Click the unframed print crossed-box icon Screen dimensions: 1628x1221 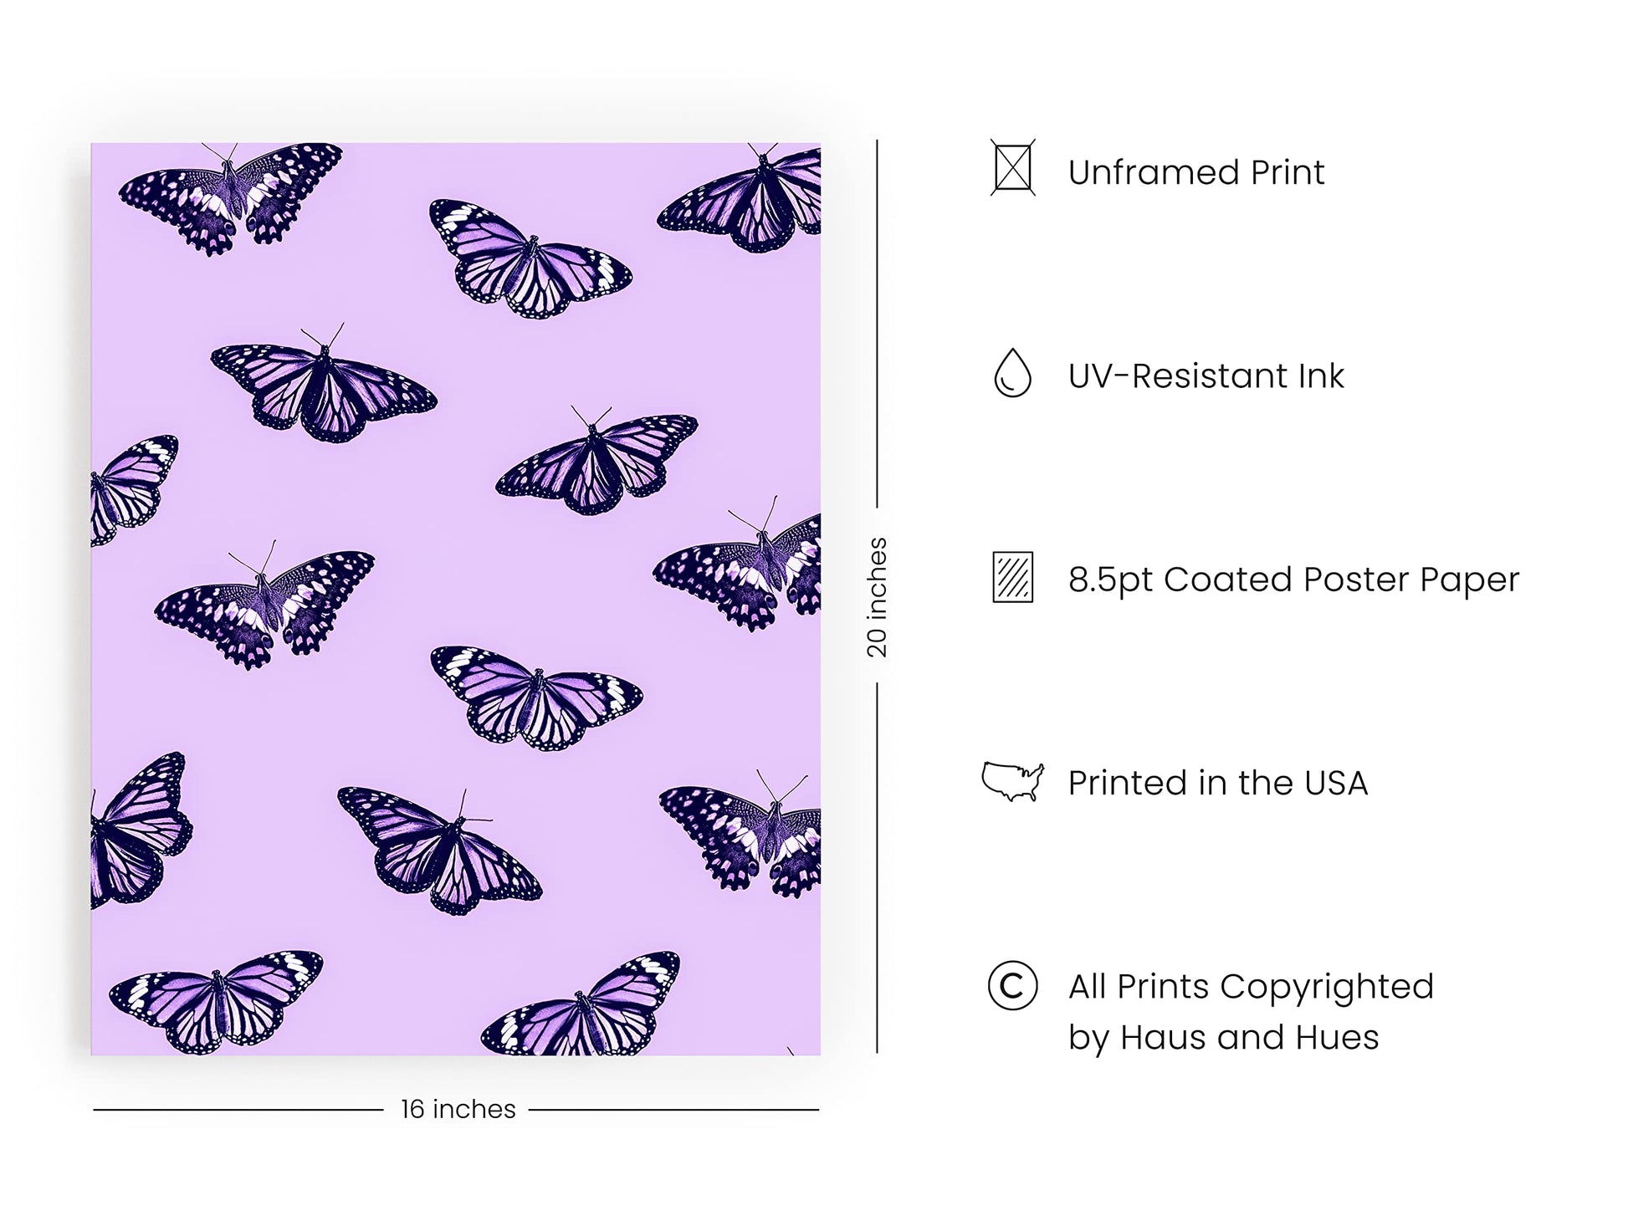[1012, 168]
